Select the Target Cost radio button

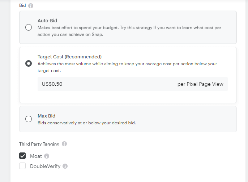coord(29,63)
